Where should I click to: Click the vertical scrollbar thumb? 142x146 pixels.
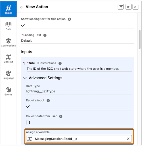tap(139, 39)
